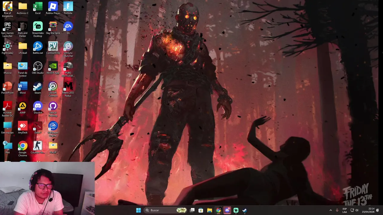Select the Red network icon
The width and height of the screenshot is (383, 215).
7,148
